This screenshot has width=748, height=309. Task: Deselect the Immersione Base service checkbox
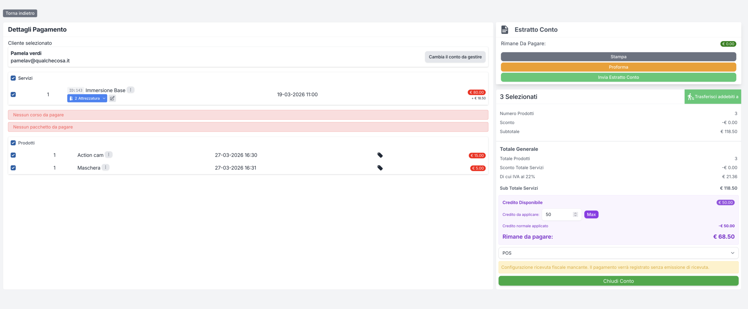[13, 95]
